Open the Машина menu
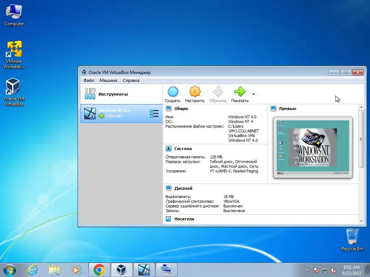 (108, 80)
